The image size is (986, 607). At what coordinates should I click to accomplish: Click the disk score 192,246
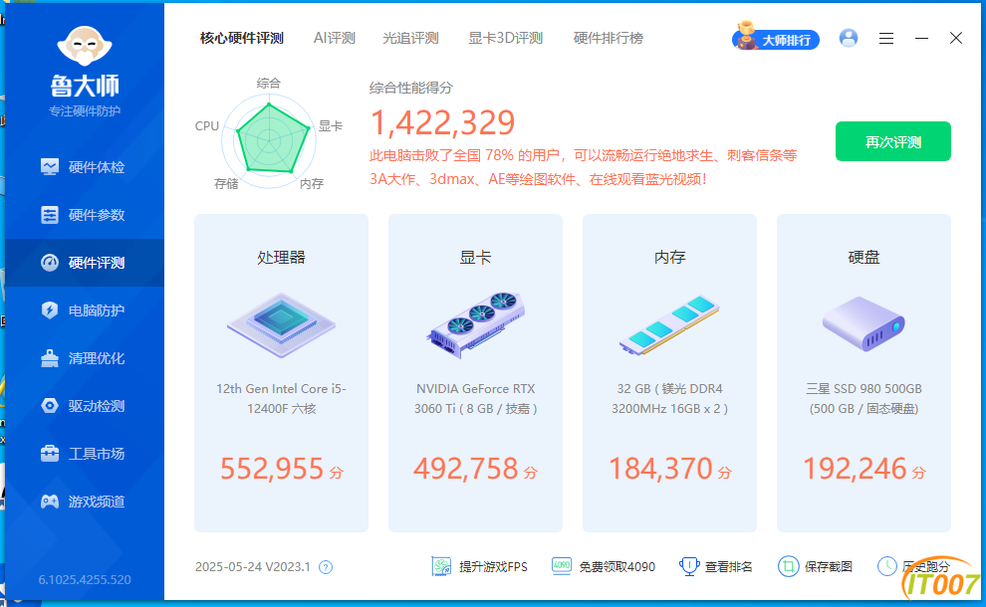coord(855,468)
